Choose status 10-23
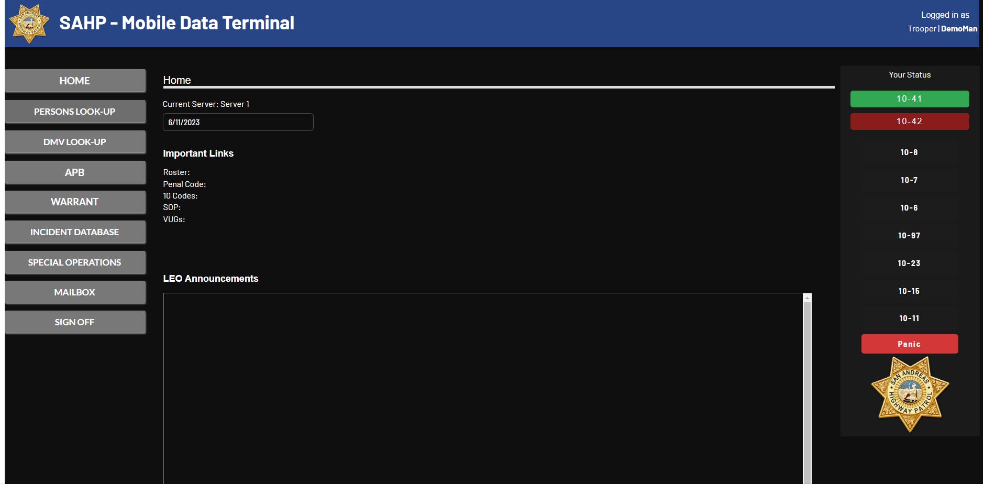 pos(910,263)
